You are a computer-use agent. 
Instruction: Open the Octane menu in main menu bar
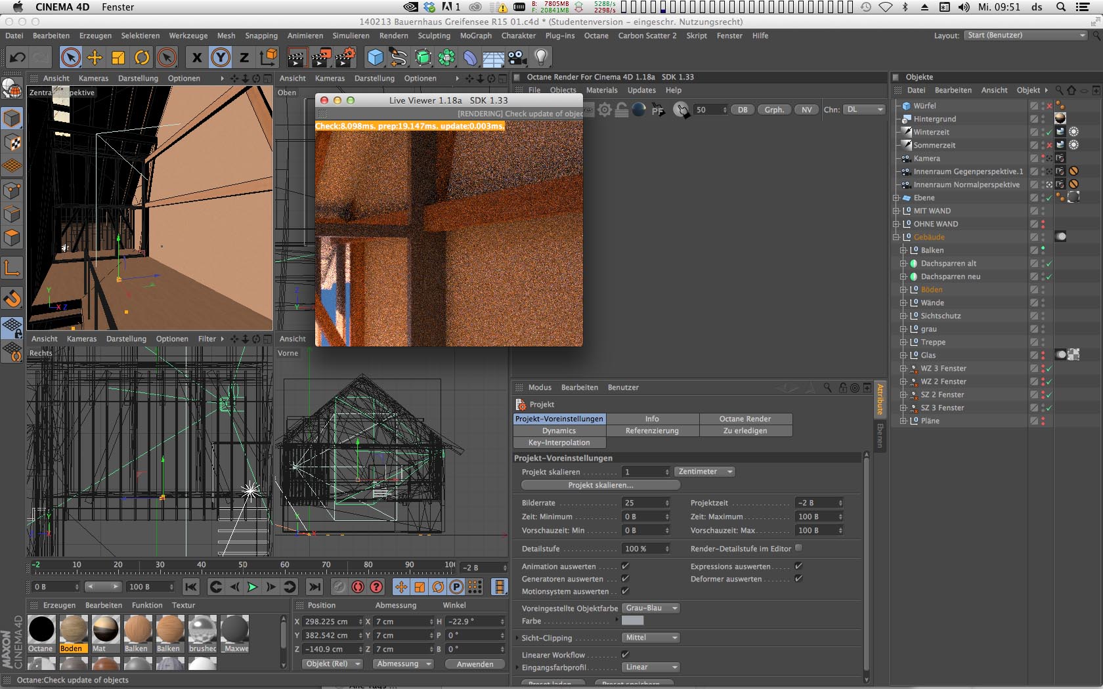click(x=596, y=35)
